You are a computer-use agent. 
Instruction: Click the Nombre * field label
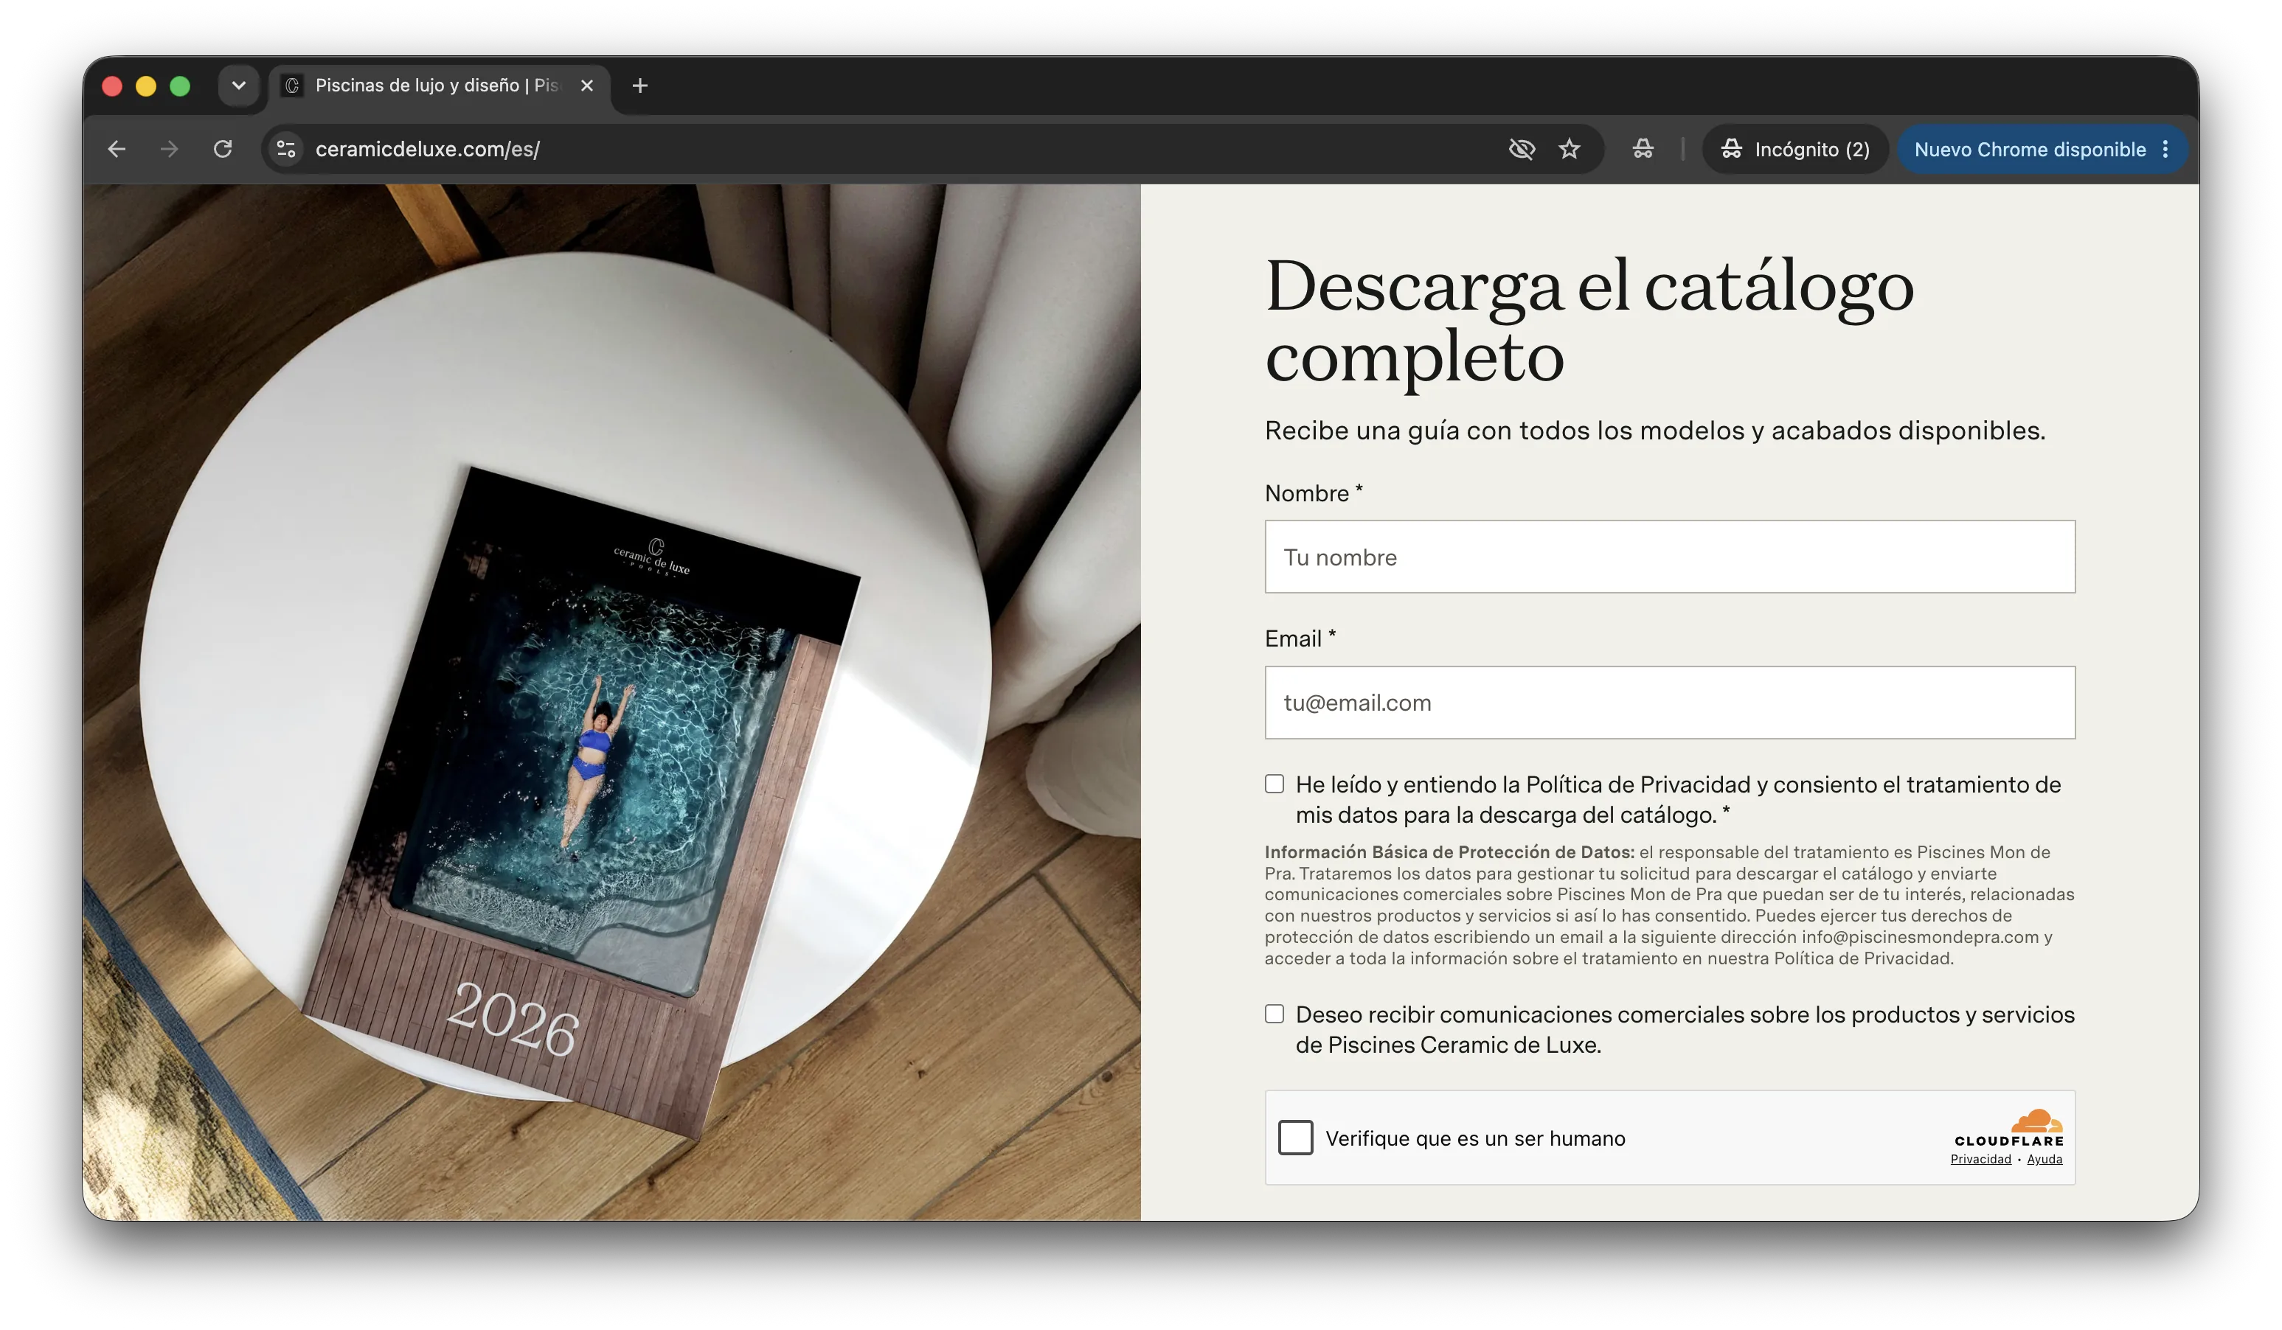(1313, 493)
